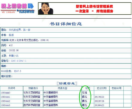Click the 卷册说明 column header
The height and width of the screenshot is (109, 132).
(116, 88)
